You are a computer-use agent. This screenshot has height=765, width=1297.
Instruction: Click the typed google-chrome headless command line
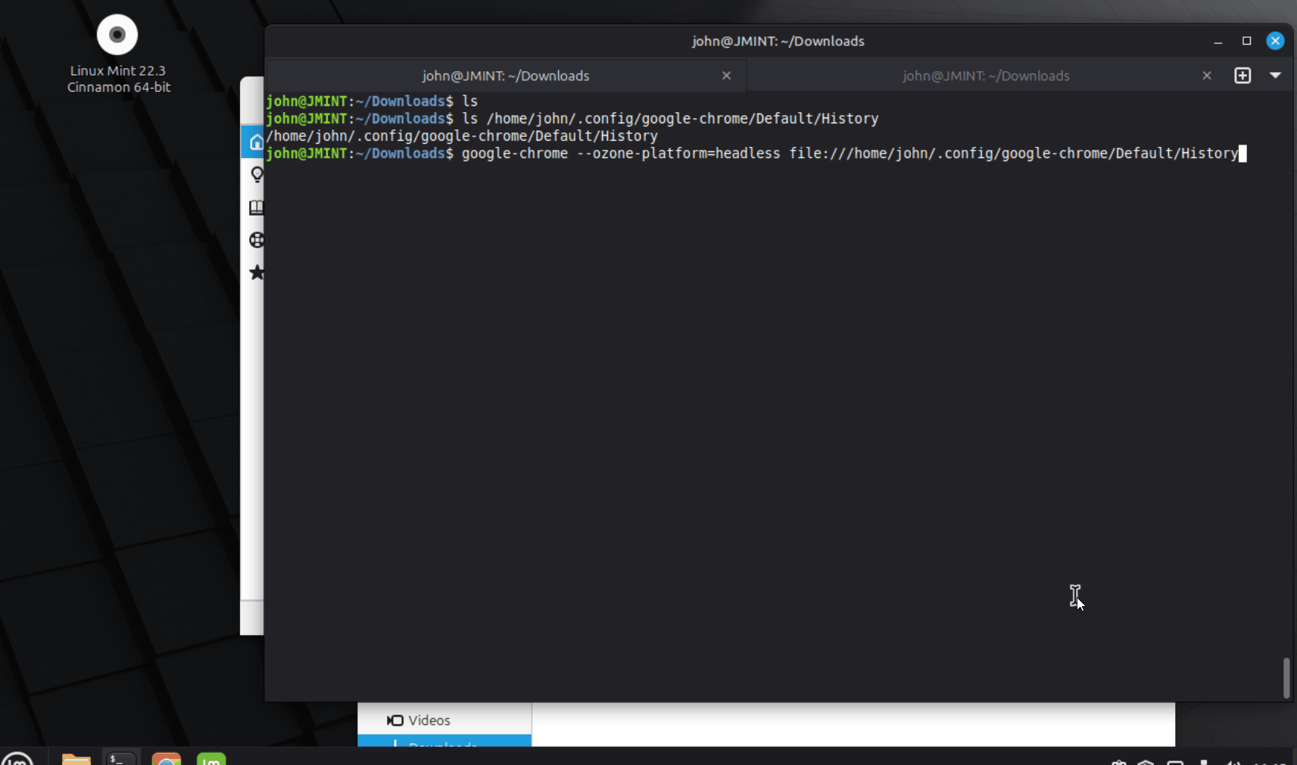tap(850, 154)
